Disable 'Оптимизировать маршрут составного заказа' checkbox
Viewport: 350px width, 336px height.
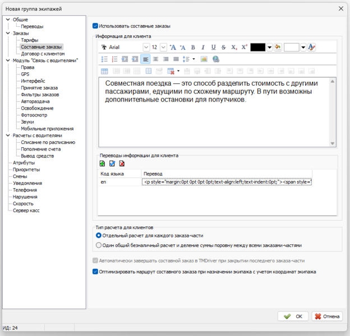(x=95, y=272)
